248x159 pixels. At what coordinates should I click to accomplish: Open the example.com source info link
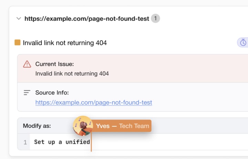pos(94,102)
